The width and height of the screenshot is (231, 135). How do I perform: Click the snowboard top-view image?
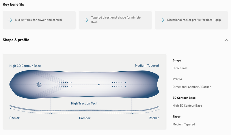[84, 84]
